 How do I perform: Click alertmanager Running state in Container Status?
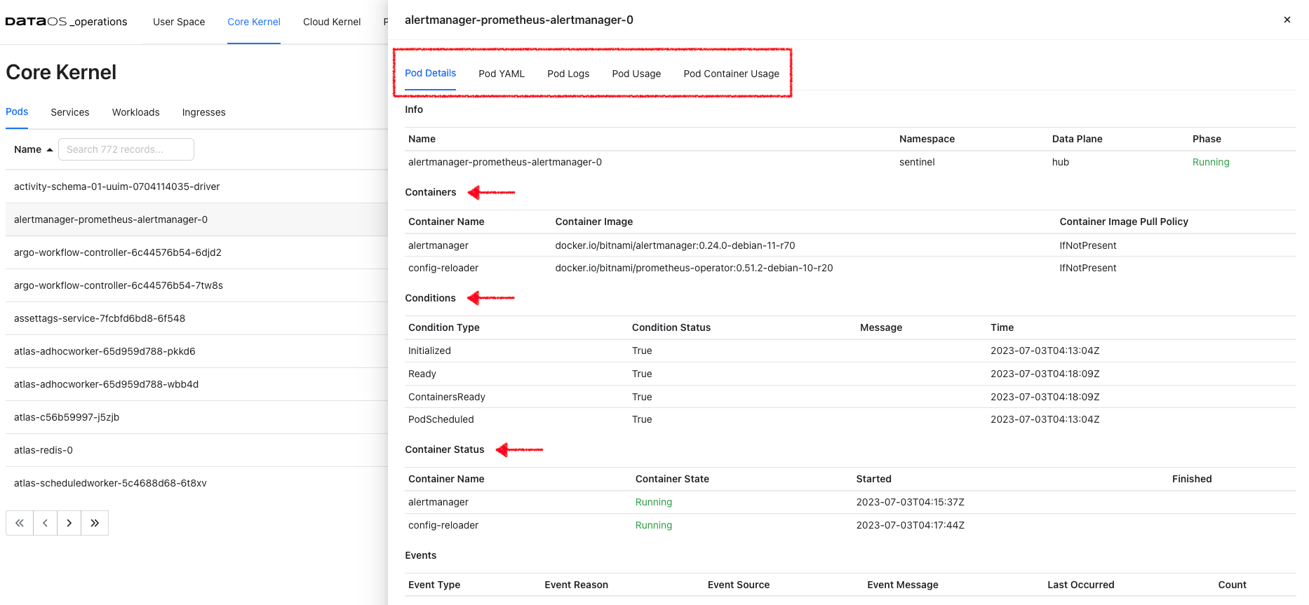(x=654, y=502)
